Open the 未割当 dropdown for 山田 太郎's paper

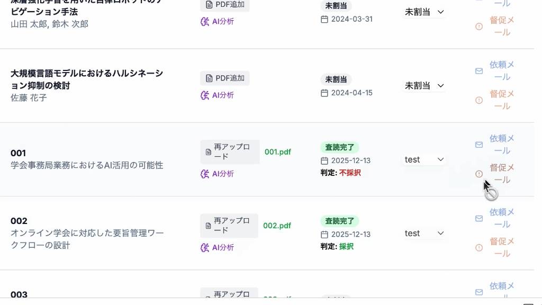coord(424,12)
